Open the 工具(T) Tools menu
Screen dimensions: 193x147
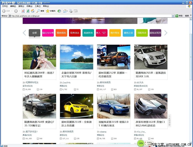(x=37, y=6)
